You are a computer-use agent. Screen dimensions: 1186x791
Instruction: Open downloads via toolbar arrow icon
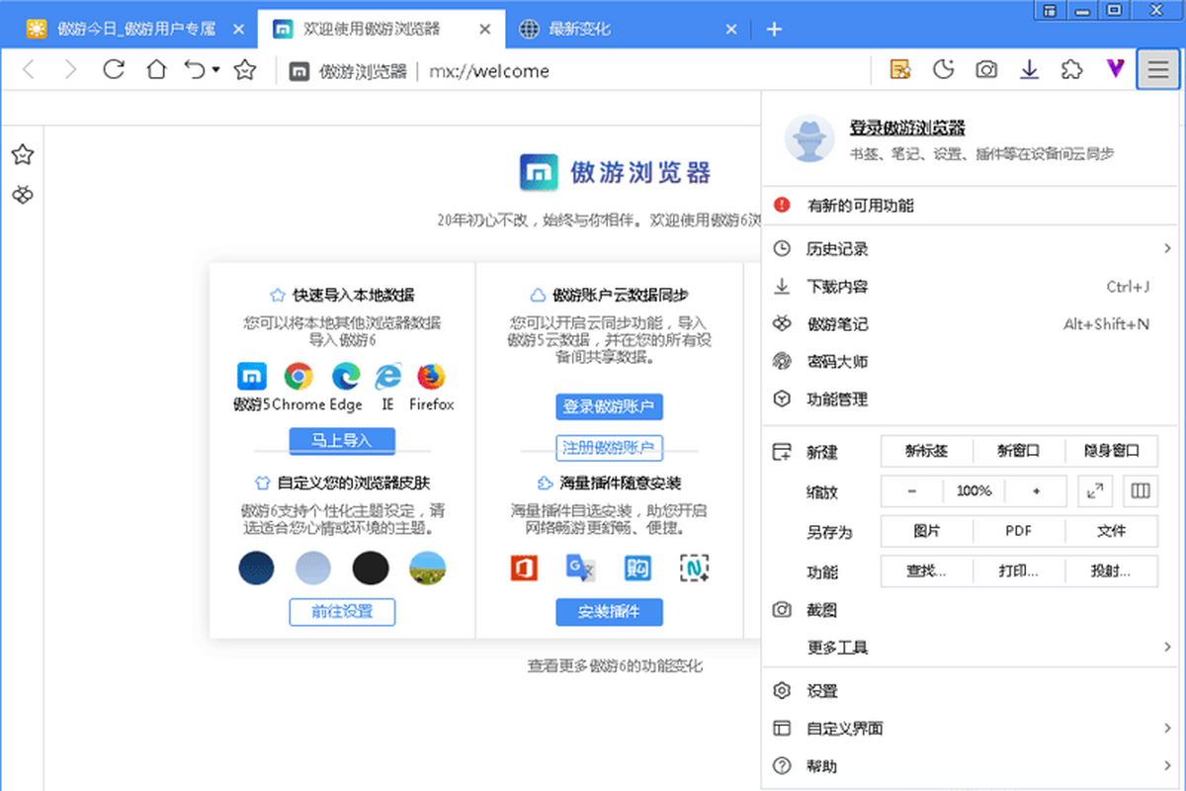pos(1030,69)
